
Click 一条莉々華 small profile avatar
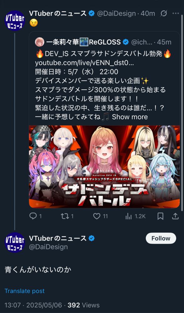tap(39, 42)
